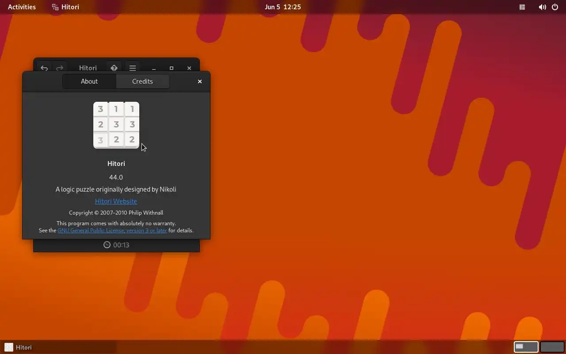Select the About tab

89,81
